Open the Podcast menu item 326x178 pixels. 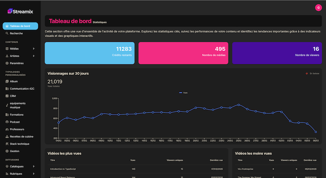tap(20, 122)
